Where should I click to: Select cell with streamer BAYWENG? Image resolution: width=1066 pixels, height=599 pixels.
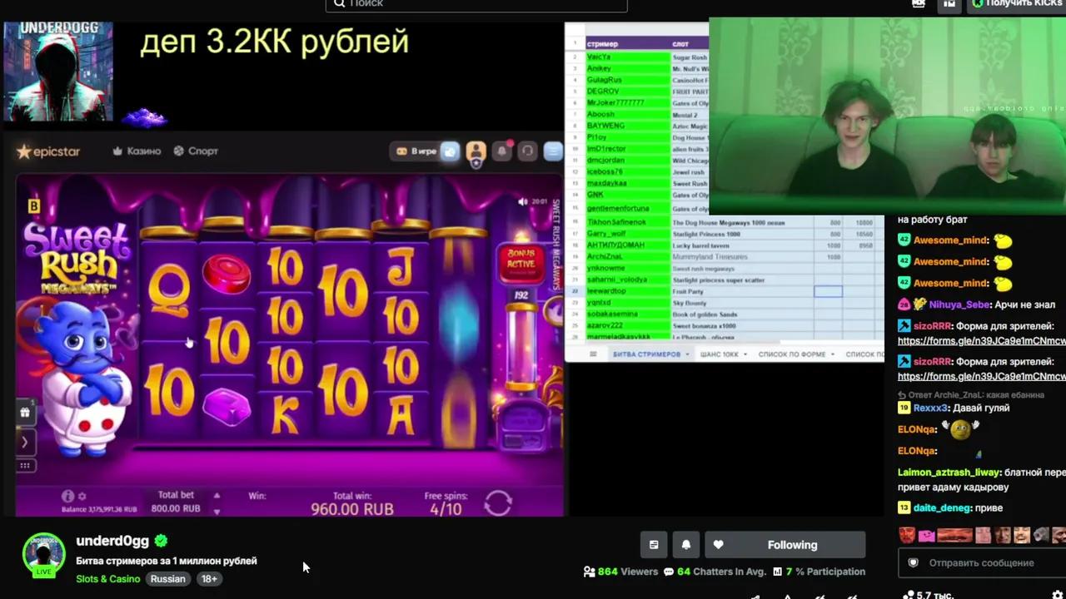point(628,126)
